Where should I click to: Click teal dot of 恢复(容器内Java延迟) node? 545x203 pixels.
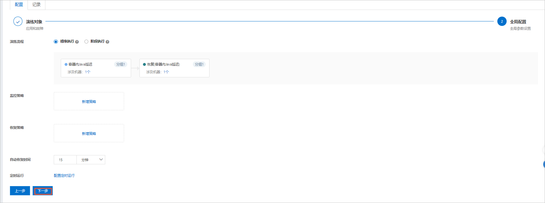[145, 65]
